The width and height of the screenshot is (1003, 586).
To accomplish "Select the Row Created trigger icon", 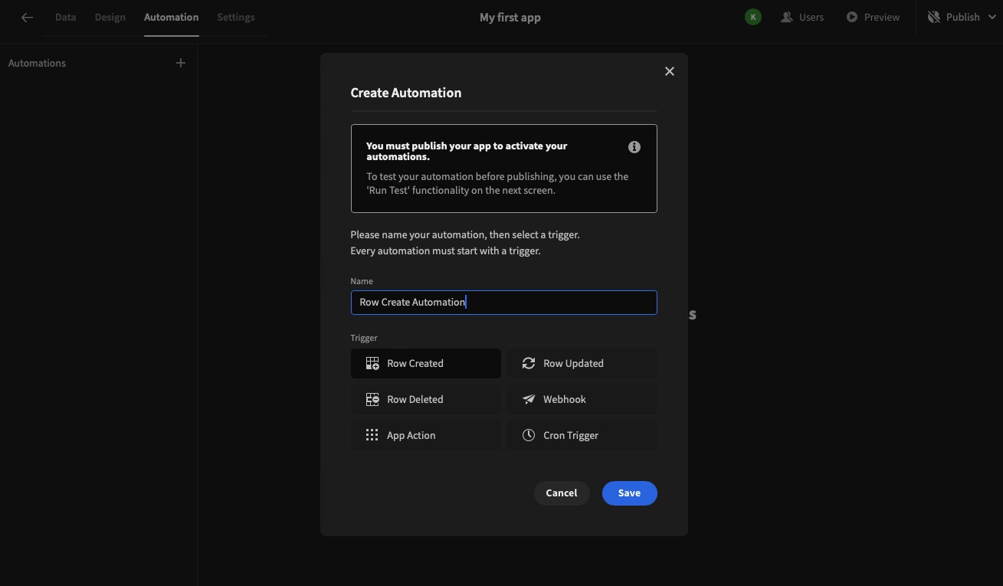I will [372, 362].
